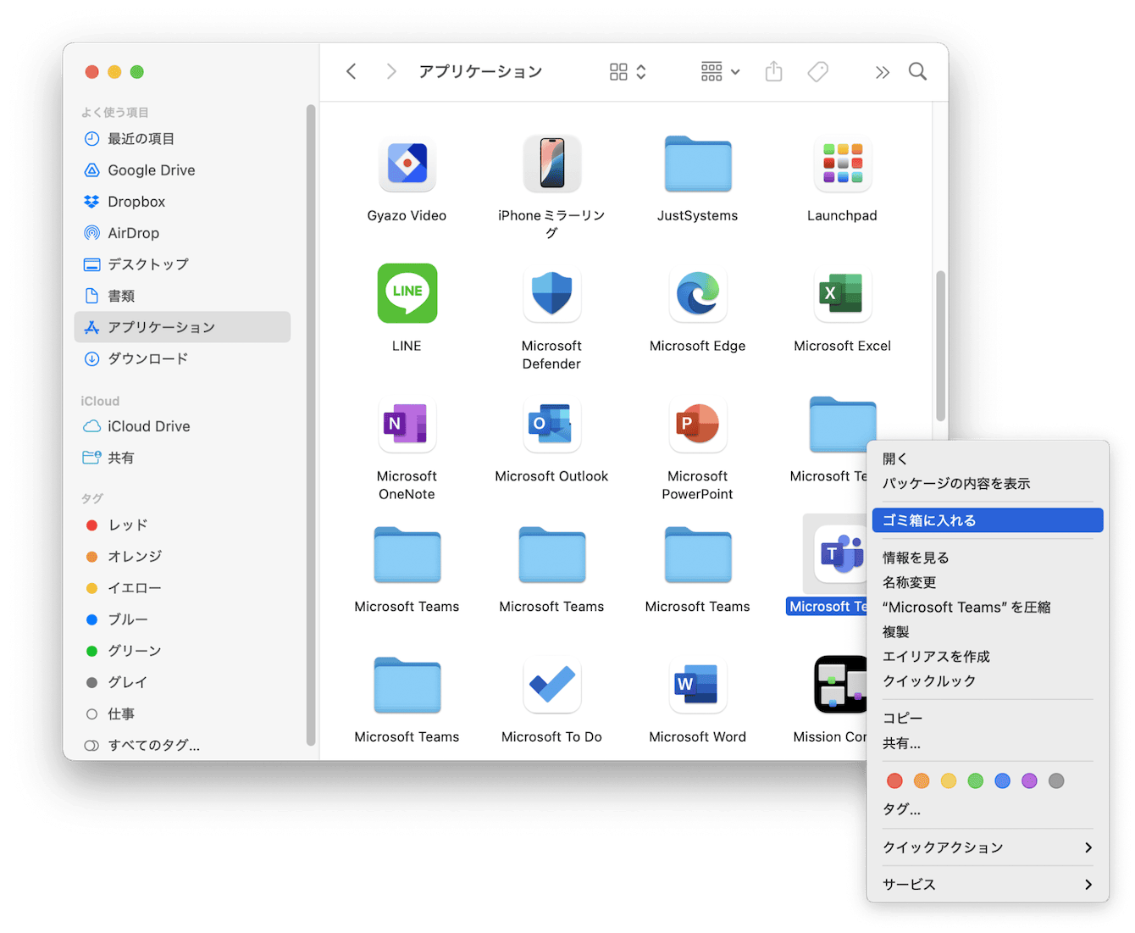The height and width of the screenshot is (933, 1135).
Task: Go forward with the right chevron
Action: click(x=390, y=72)
